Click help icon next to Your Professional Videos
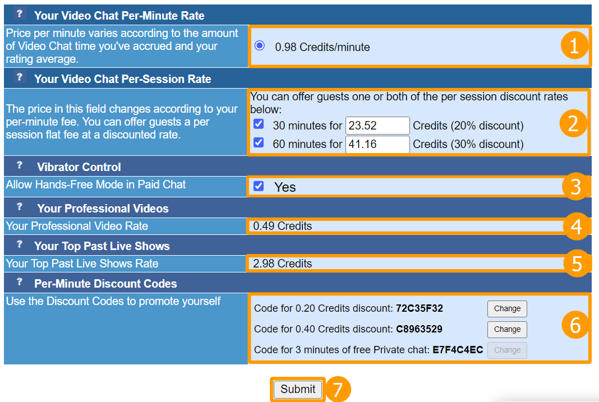Image resolution: width=599 pixels, height=402 pixels. pos(20,207)
